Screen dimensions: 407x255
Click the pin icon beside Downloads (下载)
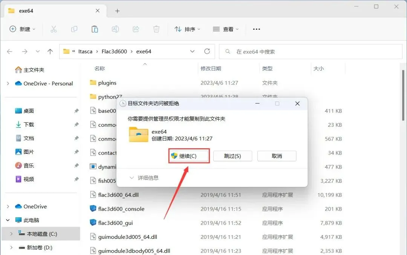click(x=76, y=124)
